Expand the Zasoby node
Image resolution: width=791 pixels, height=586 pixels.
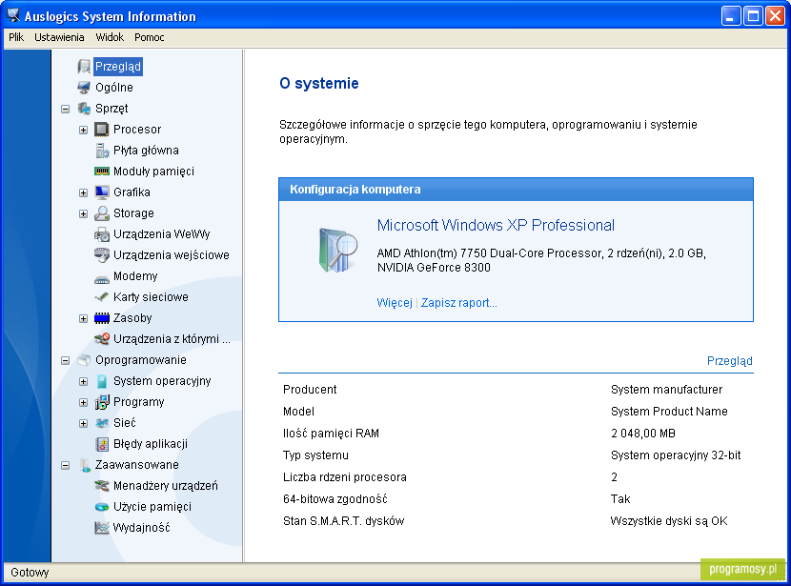click(83, 318)
